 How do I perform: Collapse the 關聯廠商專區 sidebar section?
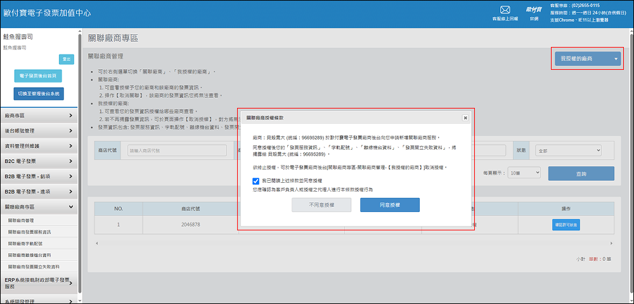pyautogui.click(x=39, y=206)
